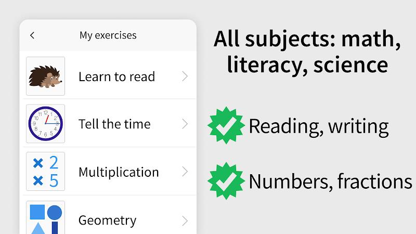Open the blue shapes Geometry icon

(x=45, y=217)
